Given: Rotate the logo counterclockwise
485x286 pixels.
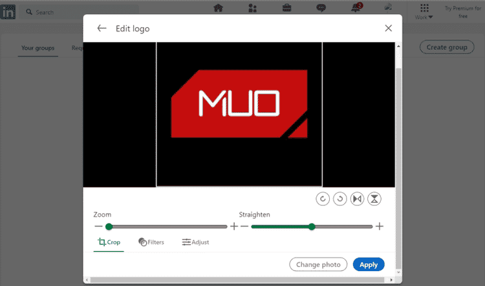Looking at the screenshot, I should click(340, 199).
